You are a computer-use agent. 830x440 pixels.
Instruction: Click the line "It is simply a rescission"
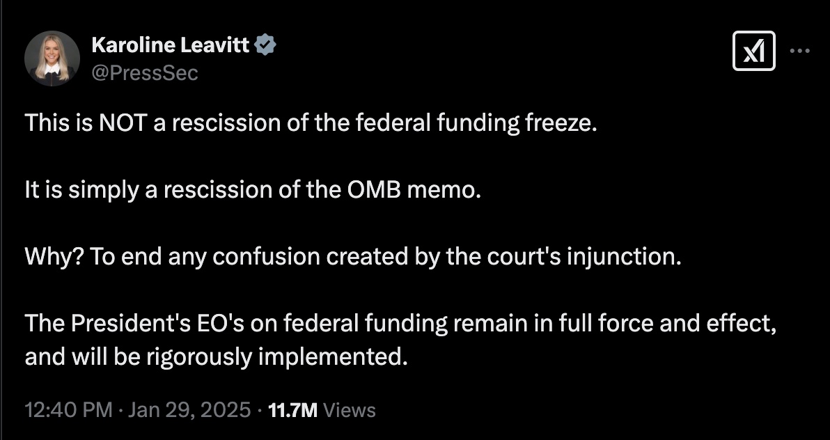coord(253,190)
